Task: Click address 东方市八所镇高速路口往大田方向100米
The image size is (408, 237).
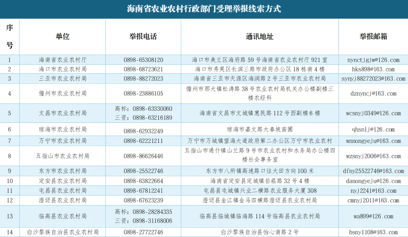Action: coord(260,171)
